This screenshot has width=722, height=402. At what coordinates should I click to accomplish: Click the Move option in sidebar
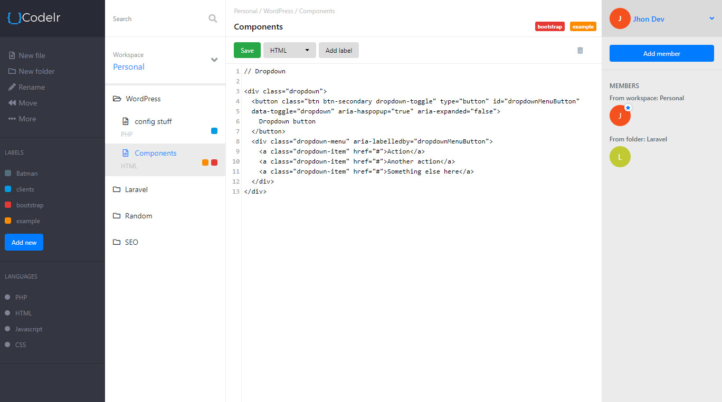pos(23,103)
